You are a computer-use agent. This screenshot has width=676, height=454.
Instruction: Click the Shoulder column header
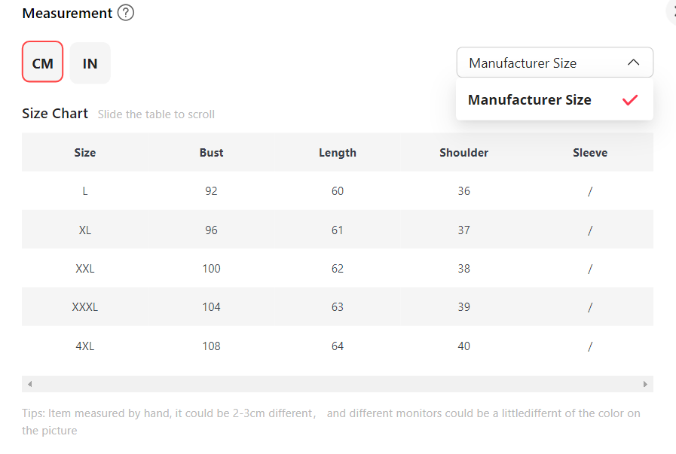[463, 153]
